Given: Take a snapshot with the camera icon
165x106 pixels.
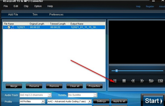Looking at the screenshot, I should point(160,81).
